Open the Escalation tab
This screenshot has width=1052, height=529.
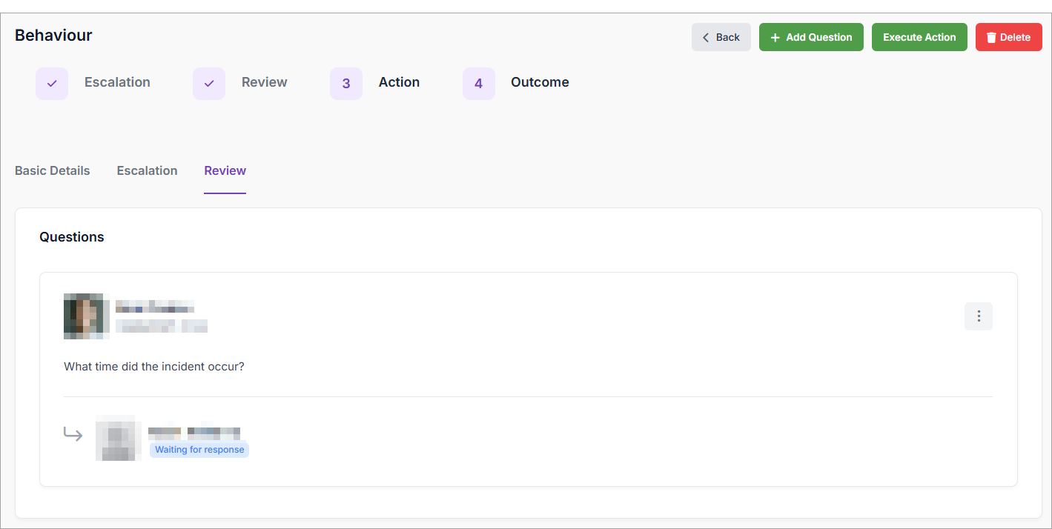click(x=147, y=170)
